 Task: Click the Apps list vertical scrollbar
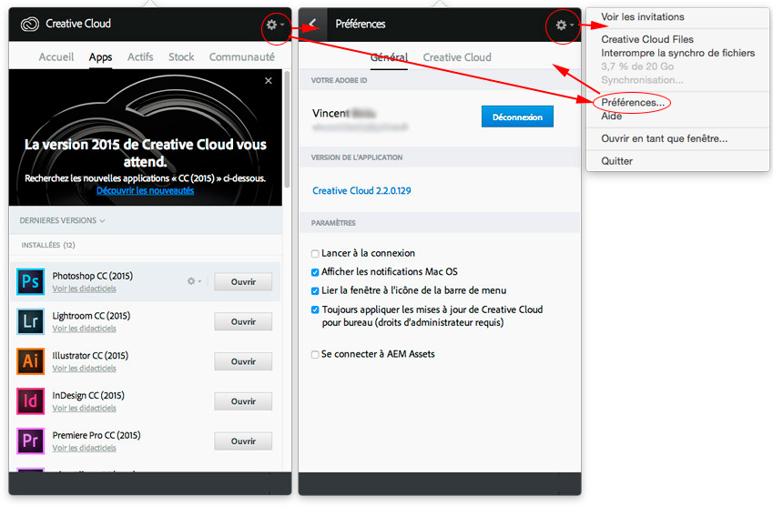(287, 129)
